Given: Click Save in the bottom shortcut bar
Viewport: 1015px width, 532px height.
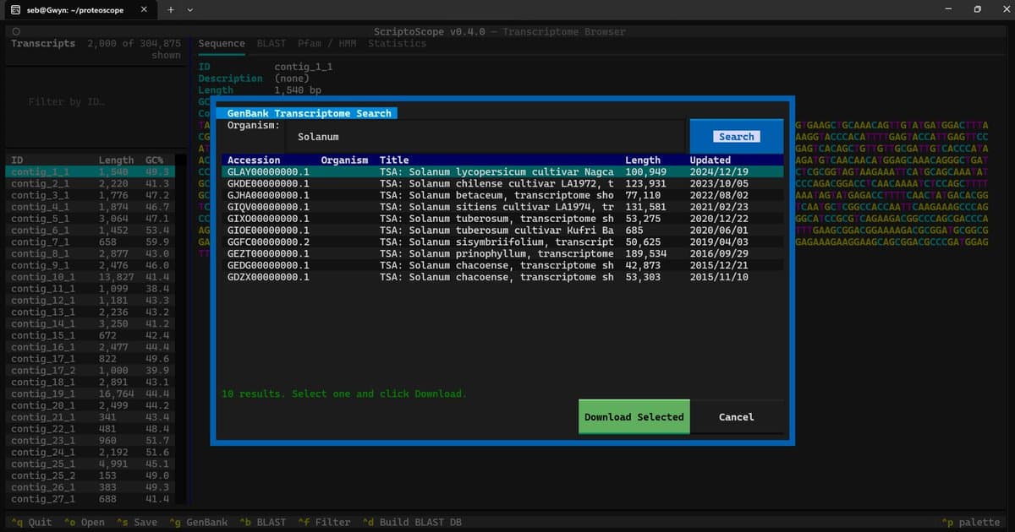Looking at the screenshot, I should [138, 522].
